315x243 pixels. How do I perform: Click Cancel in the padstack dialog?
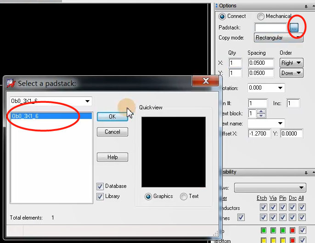click(112, 132)
